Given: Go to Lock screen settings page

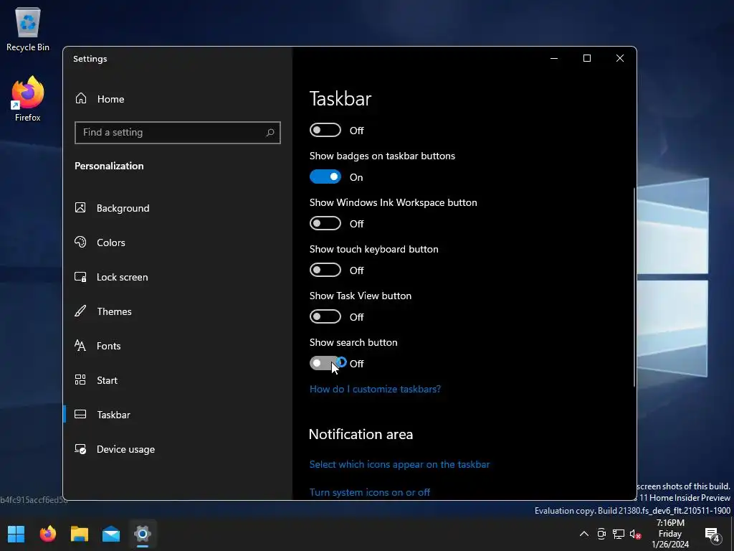Looking at the screenshot, I should pos(122,277).
